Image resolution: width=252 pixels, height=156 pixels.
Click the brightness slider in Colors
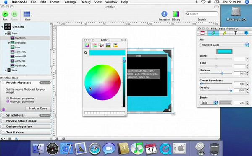point(124,82)
